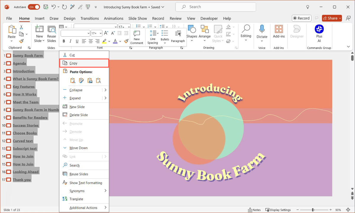The width and height of the screenshot is (355, 213).
Task: Toggle Bold in the mini toolbar
Action: (x=64, y=41)
